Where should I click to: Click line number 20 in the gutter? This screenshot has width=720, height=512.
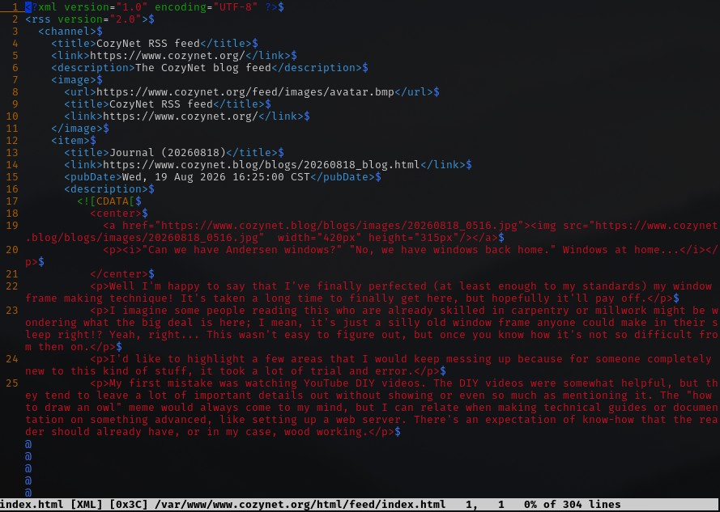pyautogui.click(x=12, y=250)
